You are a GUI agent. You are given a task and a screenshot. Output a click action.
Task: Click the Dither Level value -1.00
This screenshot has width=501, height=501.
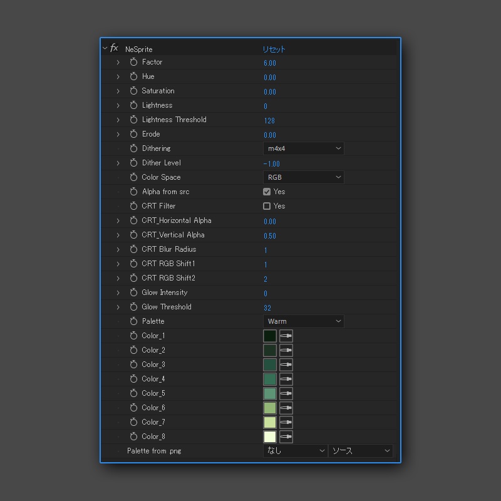click(270, 163)
